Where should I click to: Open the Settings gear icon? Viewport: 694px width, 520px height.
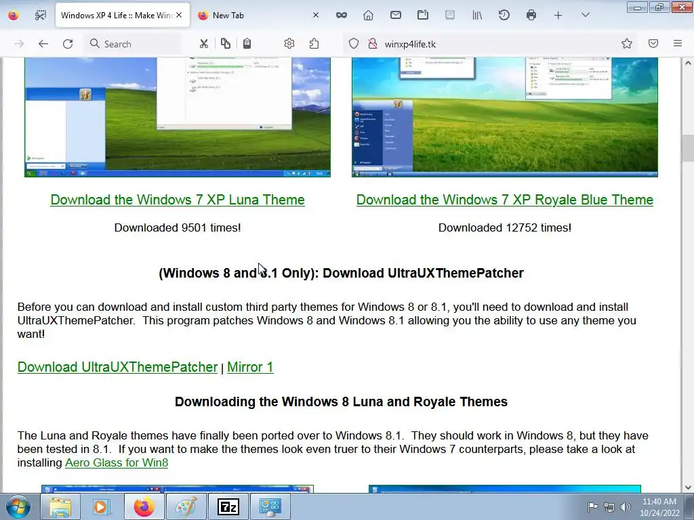click(x=289, y=43)
